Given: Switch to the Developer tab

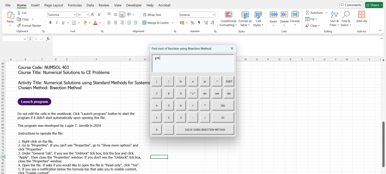Looking at the screenshot, I should coord(134,5).
